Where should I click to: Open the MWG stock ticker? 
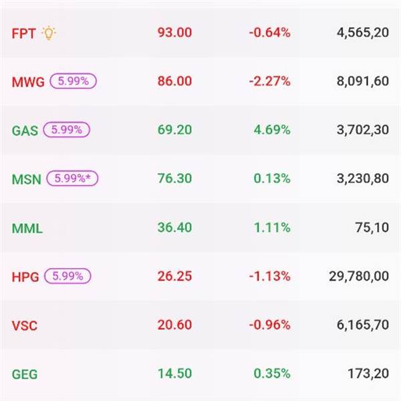click(27, 82)
